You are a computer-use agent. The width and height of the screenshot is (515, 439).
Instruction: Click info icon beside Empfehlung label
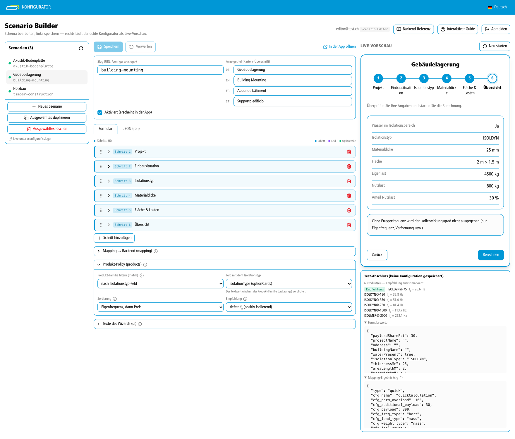[x=245, y=299]
